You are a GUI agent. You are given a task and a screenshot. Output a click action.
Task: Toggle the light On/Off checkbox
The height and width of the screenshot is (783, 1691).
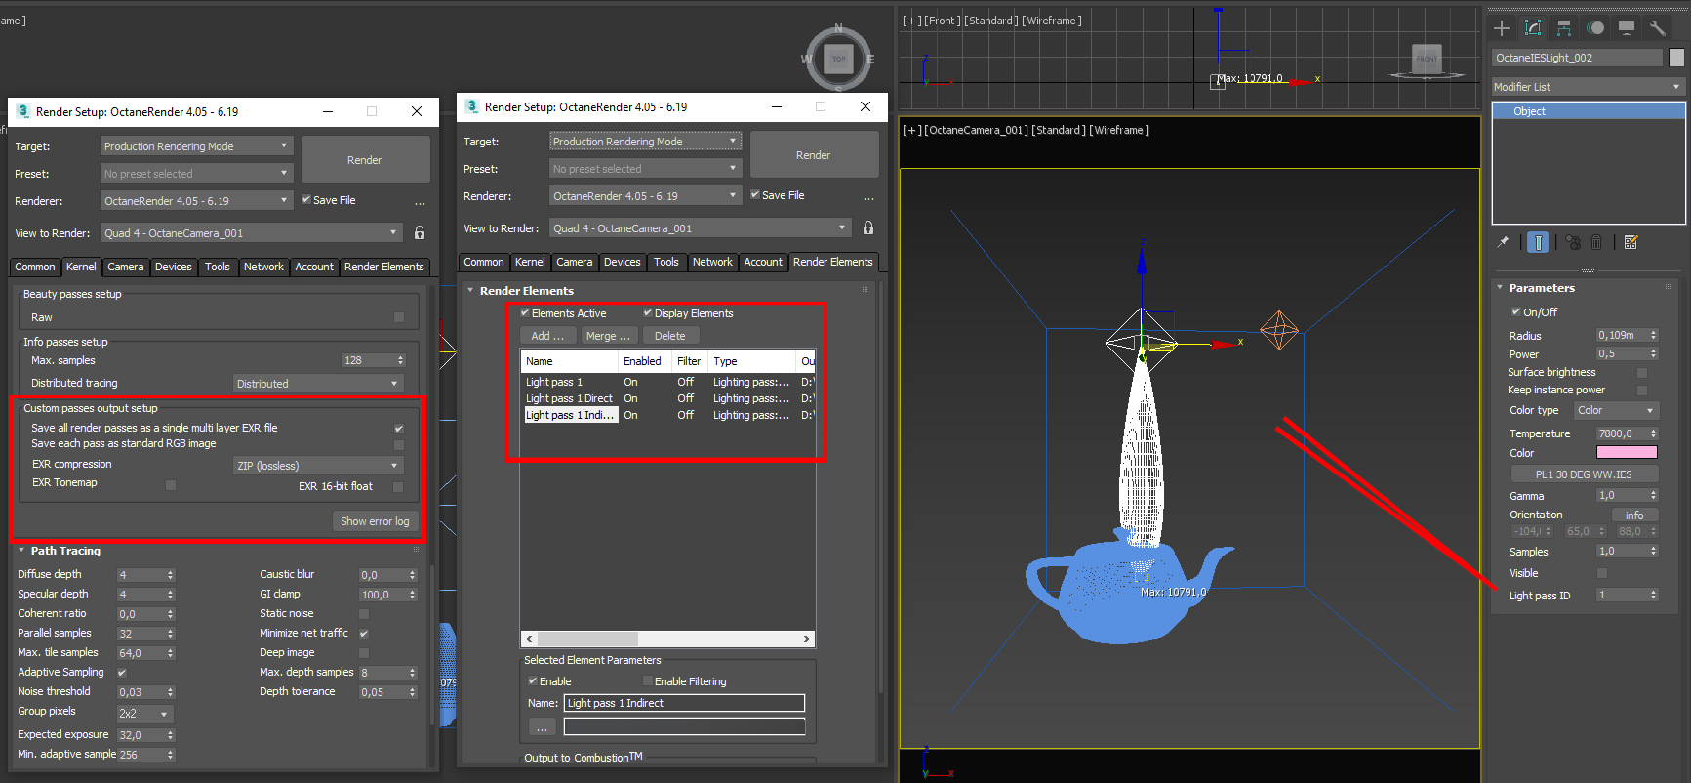tap(1516, 312)
